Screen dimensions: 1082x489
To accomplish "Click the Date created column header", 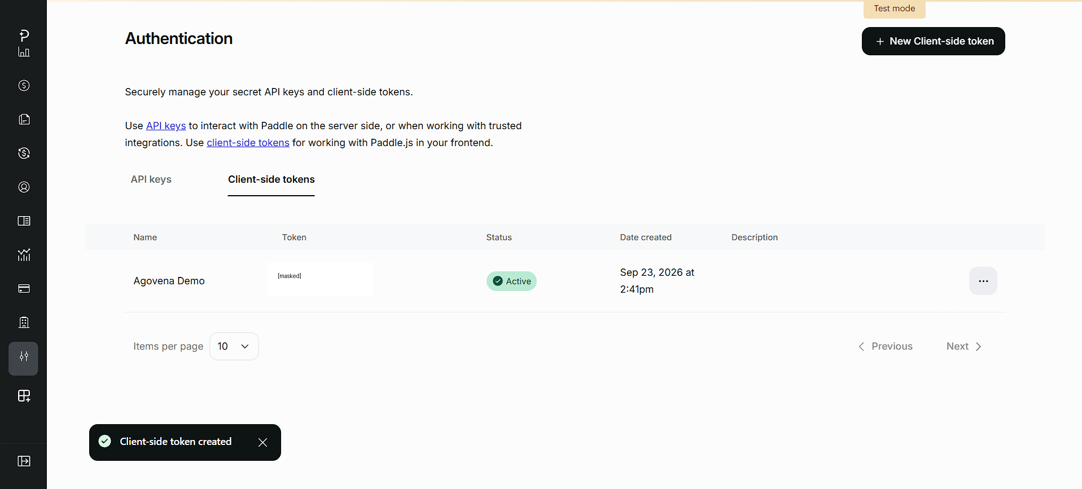I will click(646, 237).
